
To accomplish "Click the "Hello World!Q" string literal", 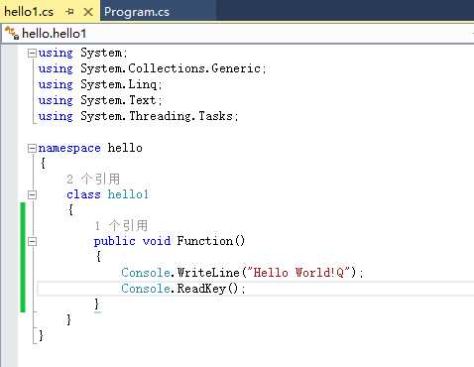I will 298,273.
